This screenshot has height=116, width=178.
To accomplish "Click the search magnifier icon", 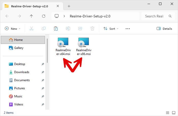I will [x=170, y=16].
